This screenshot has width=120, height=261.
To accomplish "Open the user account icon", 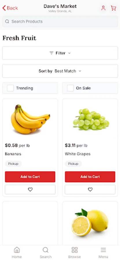I will coord(103,8).
